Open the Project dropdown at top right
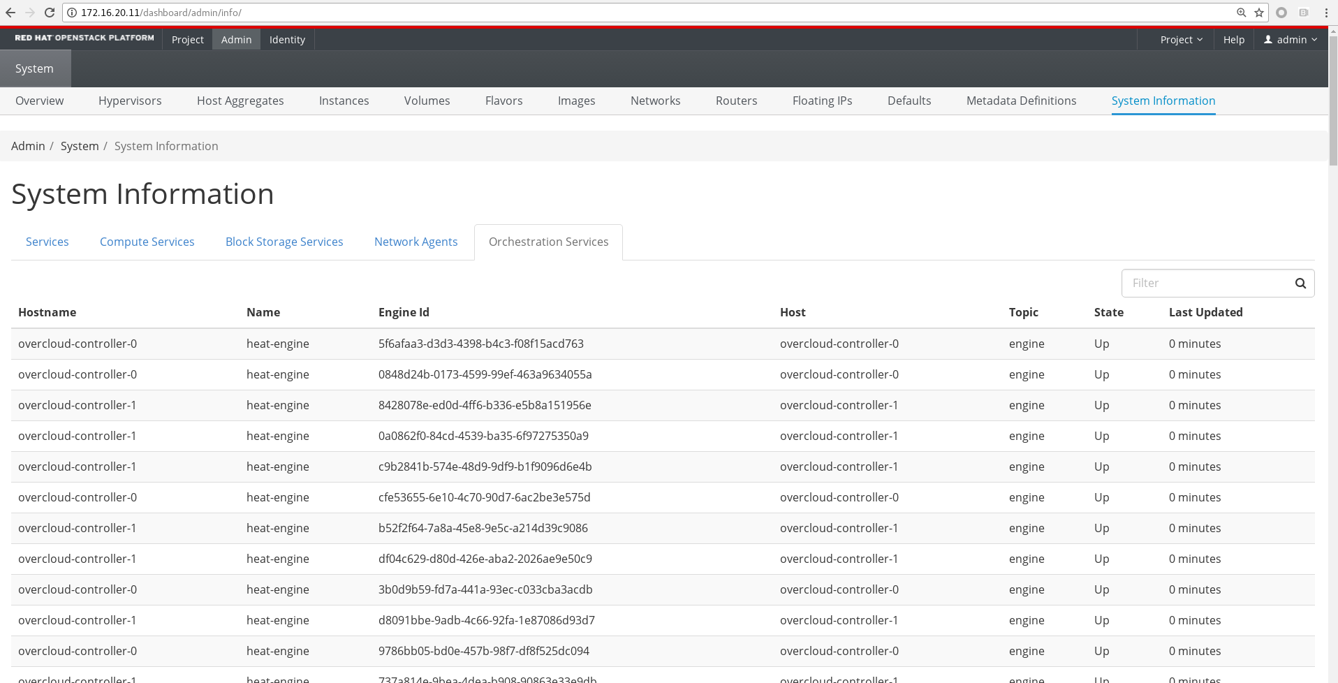1338x683 pixels. click(x=1182, y=40)
